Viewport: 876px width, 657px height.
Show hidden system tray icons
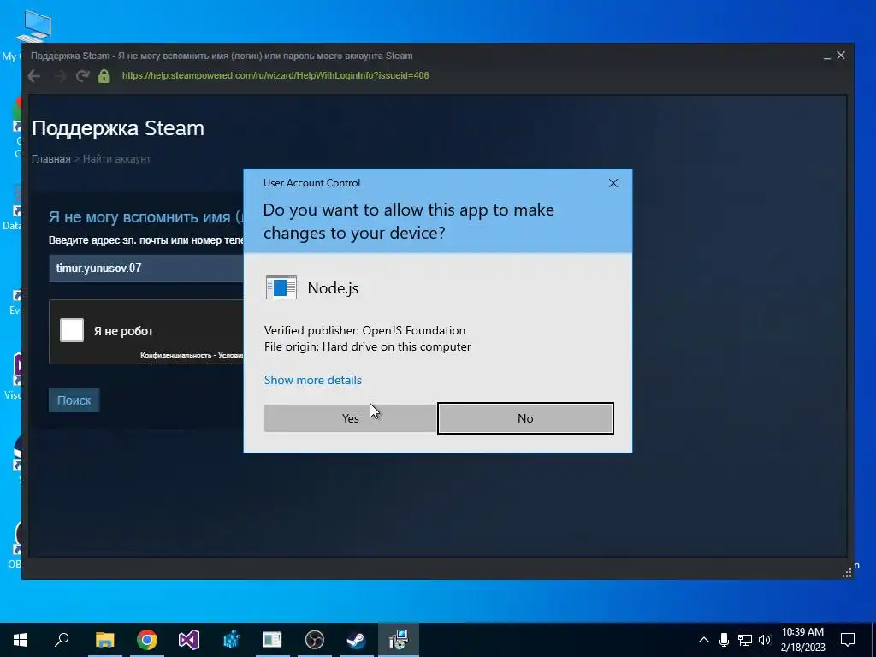click(704, 640)
